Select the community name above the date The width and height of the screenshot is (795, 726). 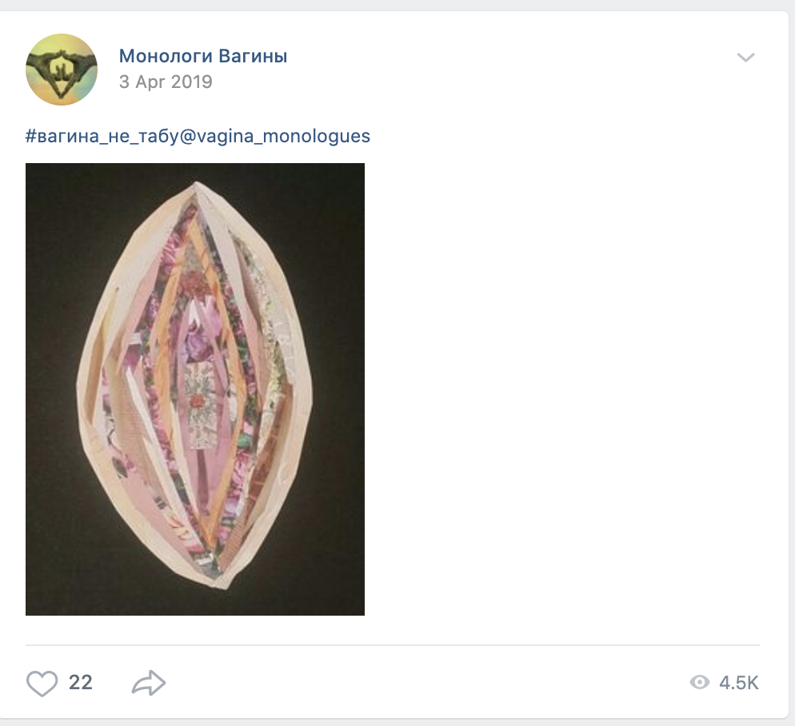pyautogui.click(x=203, y=56)
